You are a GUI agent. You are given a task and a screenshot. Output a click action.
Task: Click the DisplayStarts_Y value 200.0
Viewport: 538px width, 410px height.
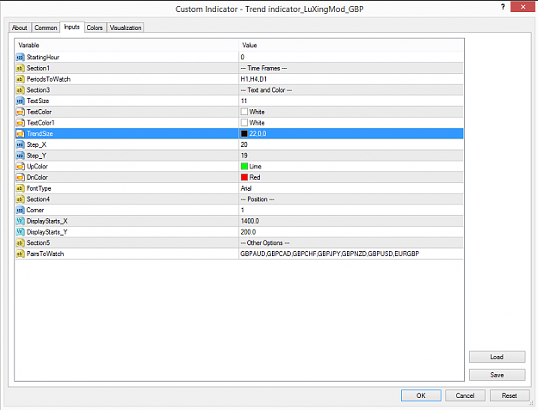pyautogui.click(x=248, y=232)
